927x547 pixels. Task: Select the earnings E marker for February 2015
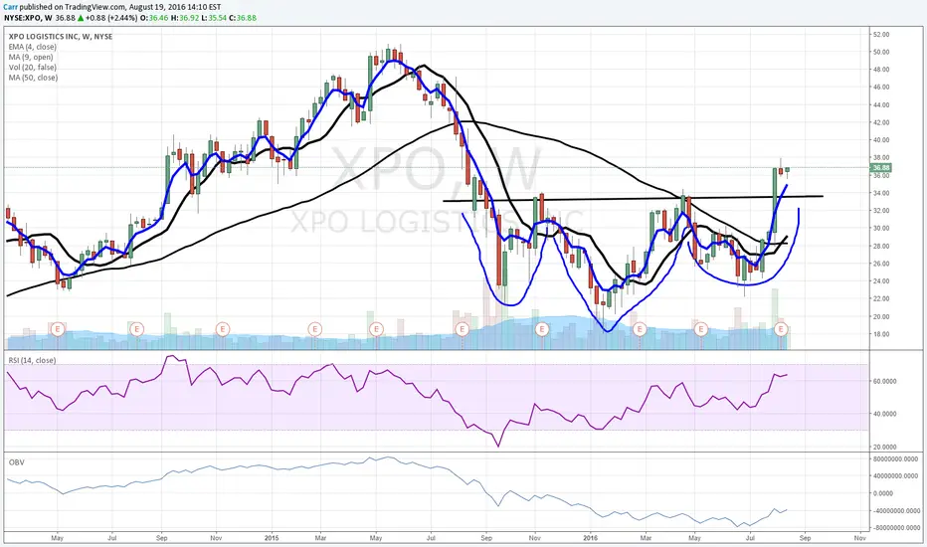coord(315,328)
